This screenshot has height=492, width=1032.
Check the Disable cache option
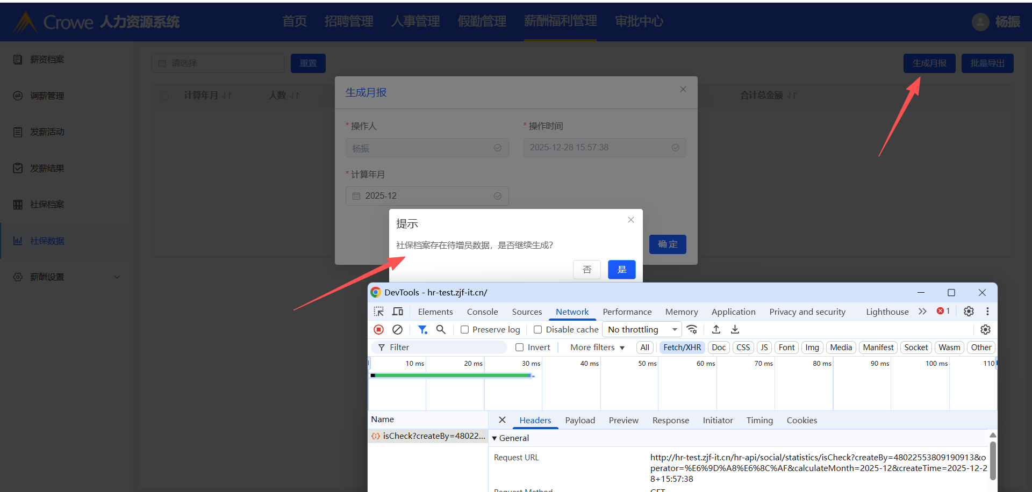click(x=537, y=330)
